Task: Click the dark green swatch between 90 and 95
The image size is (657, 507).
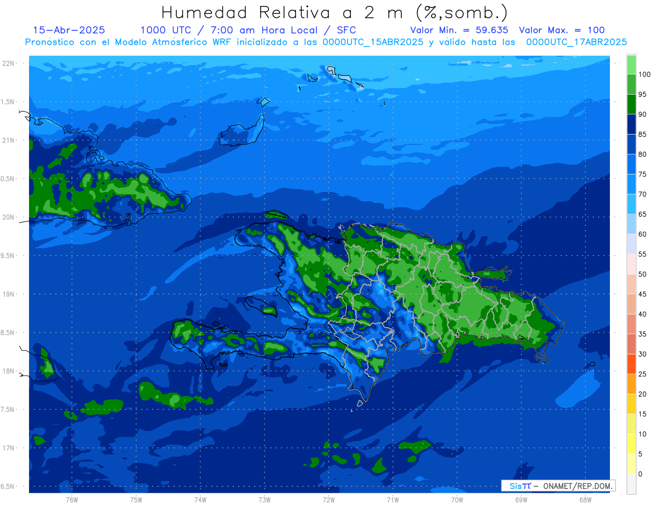Action: (x=631, y=104)
